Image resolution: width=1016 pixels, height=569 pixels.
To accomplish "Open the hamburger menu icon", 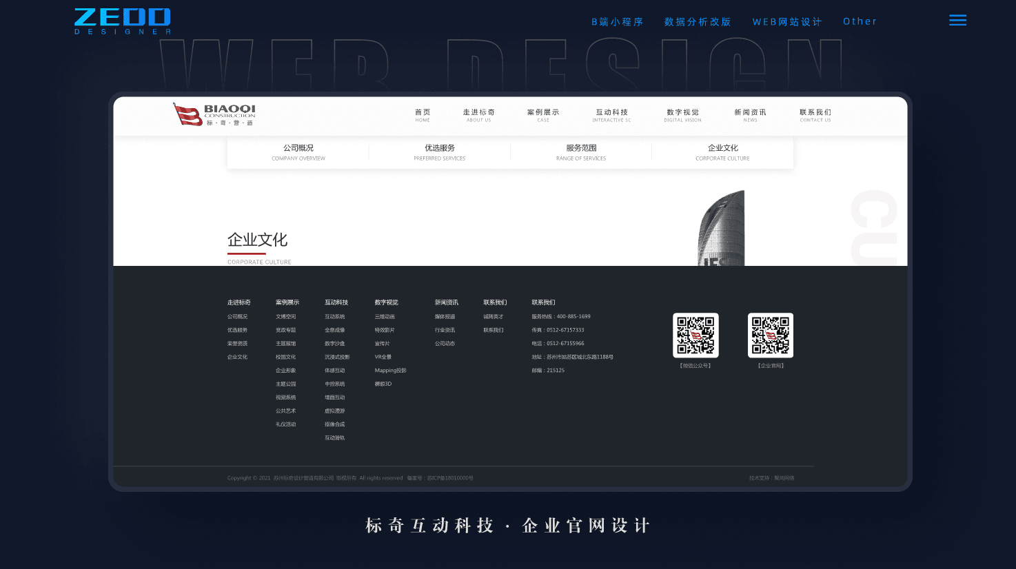I will tap(957, 20).
